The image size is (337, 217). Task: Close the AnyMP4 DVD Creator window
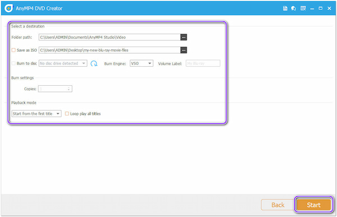tap(329, 8)
